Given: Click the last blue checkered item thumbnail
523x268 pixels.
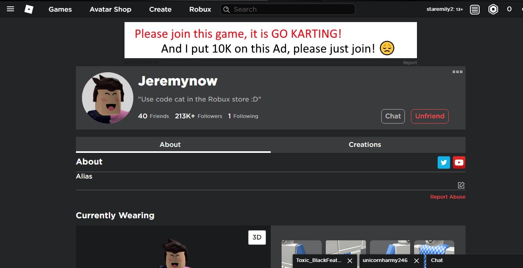Looking at the screenshot, I should (434, 247).
